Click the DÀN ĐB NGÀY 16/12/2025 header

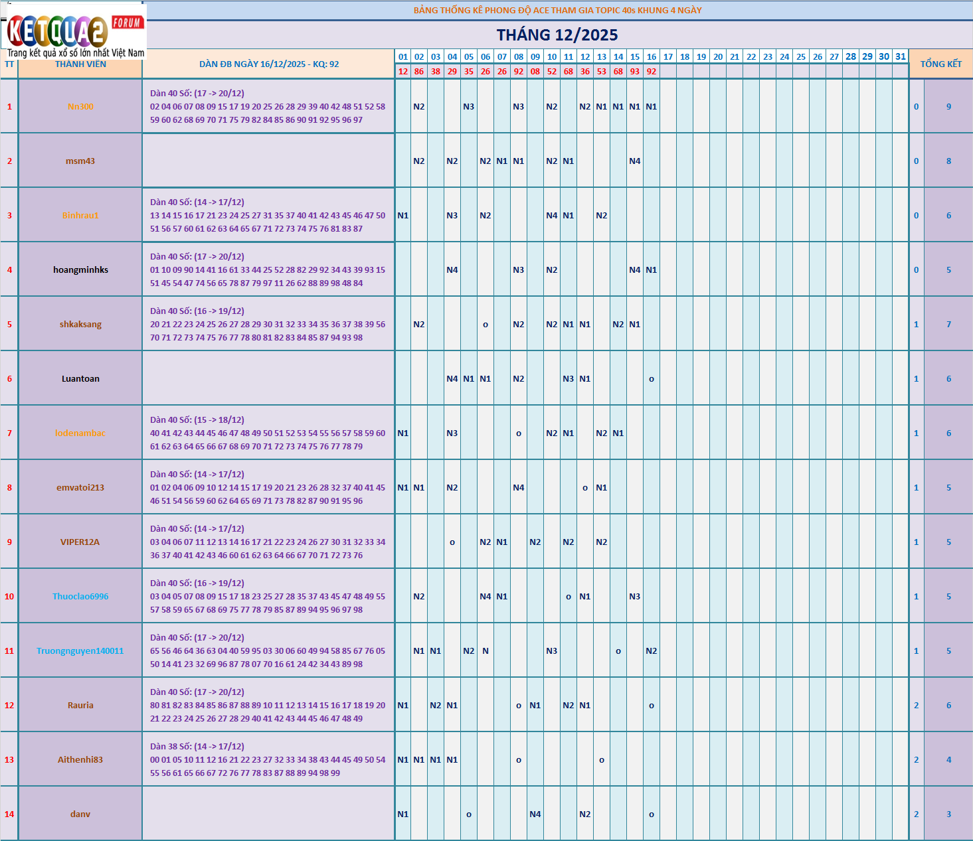[269, 64]
